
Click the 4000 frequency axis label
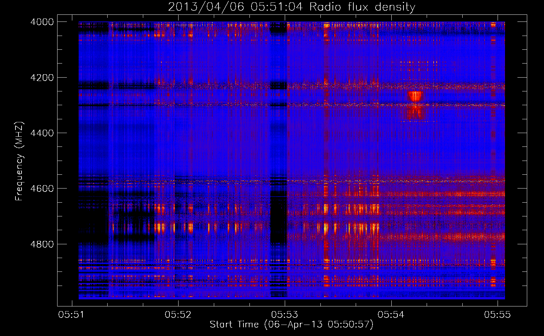[42, 22]
